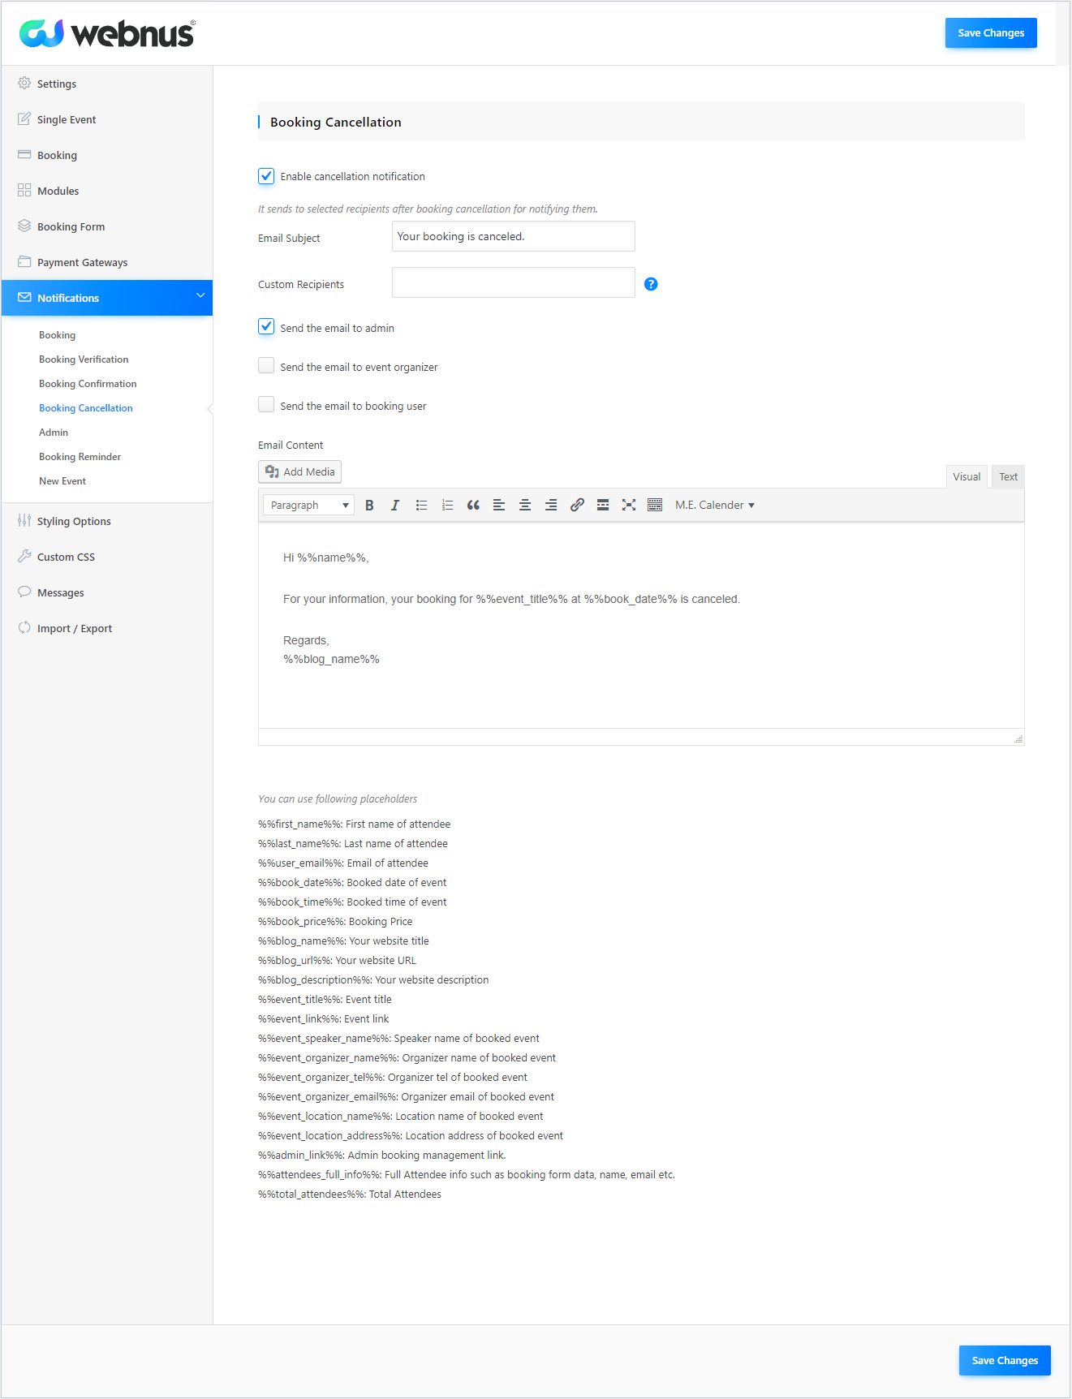Click the Booking Cancellation section heading

[336, 122]
